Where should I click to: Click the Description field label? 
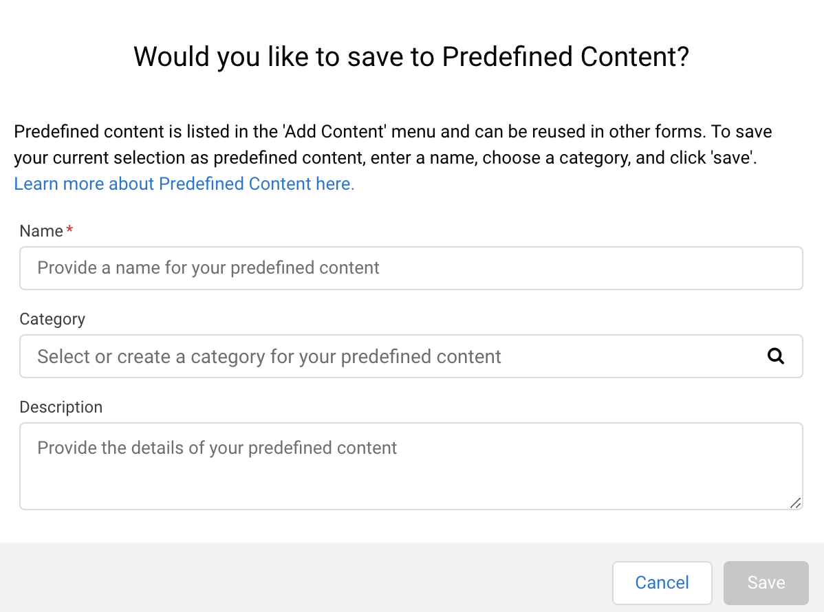[x=61, y=407]
